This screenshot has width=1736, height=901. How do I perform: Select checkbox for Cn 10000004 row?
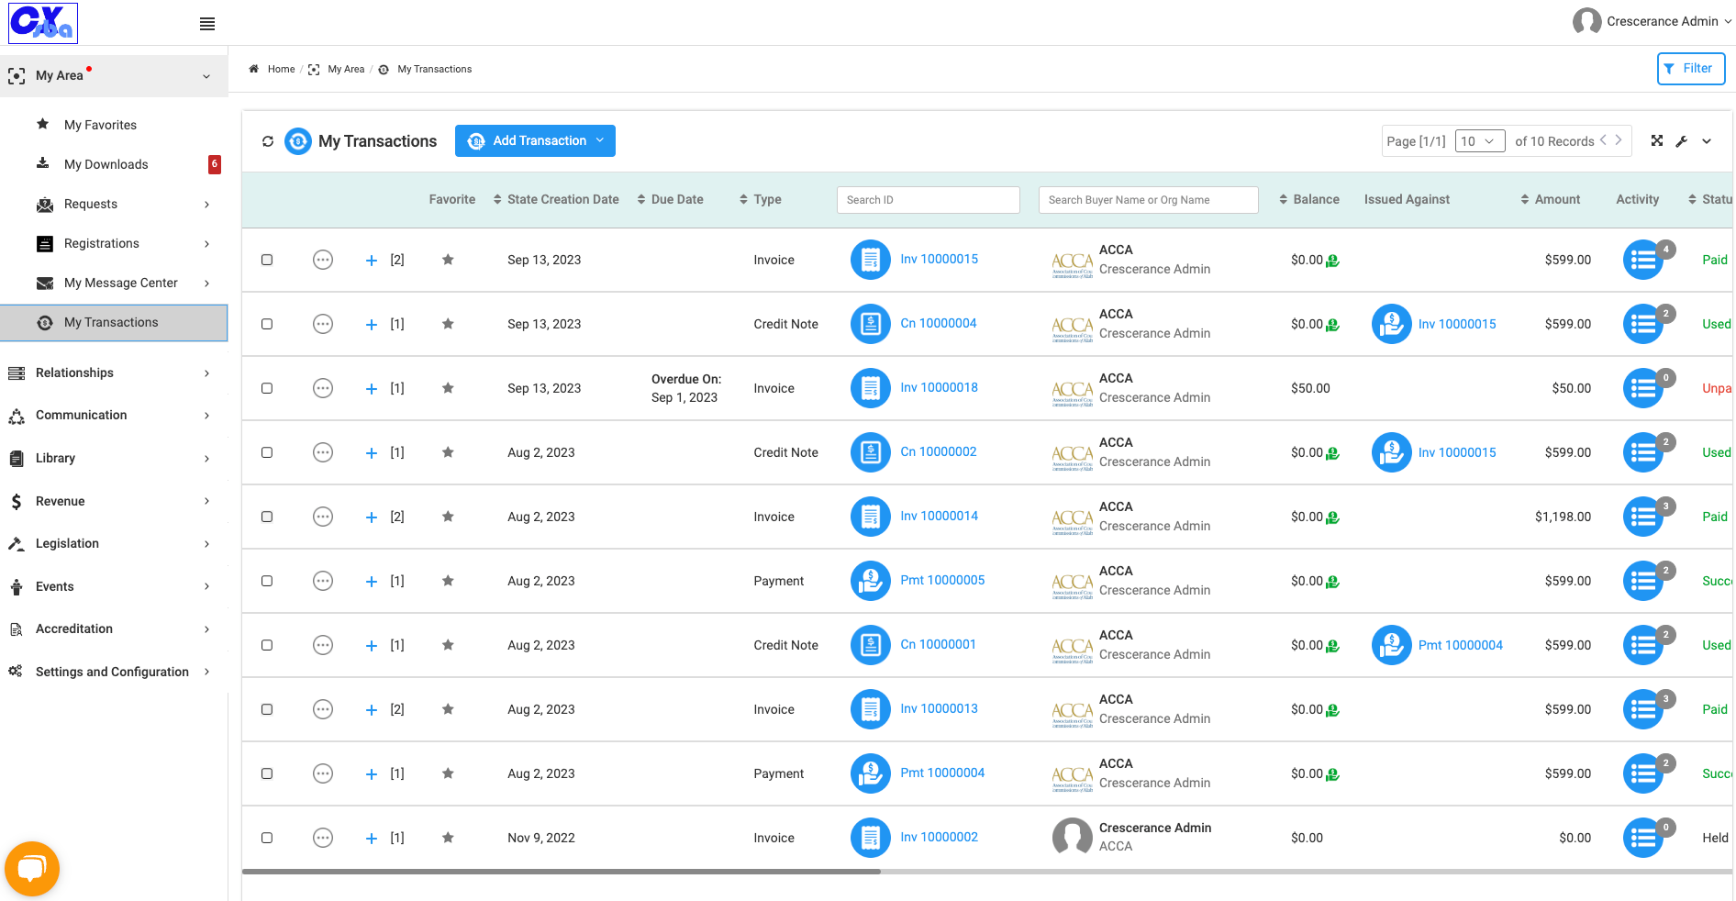coord(267,324)
